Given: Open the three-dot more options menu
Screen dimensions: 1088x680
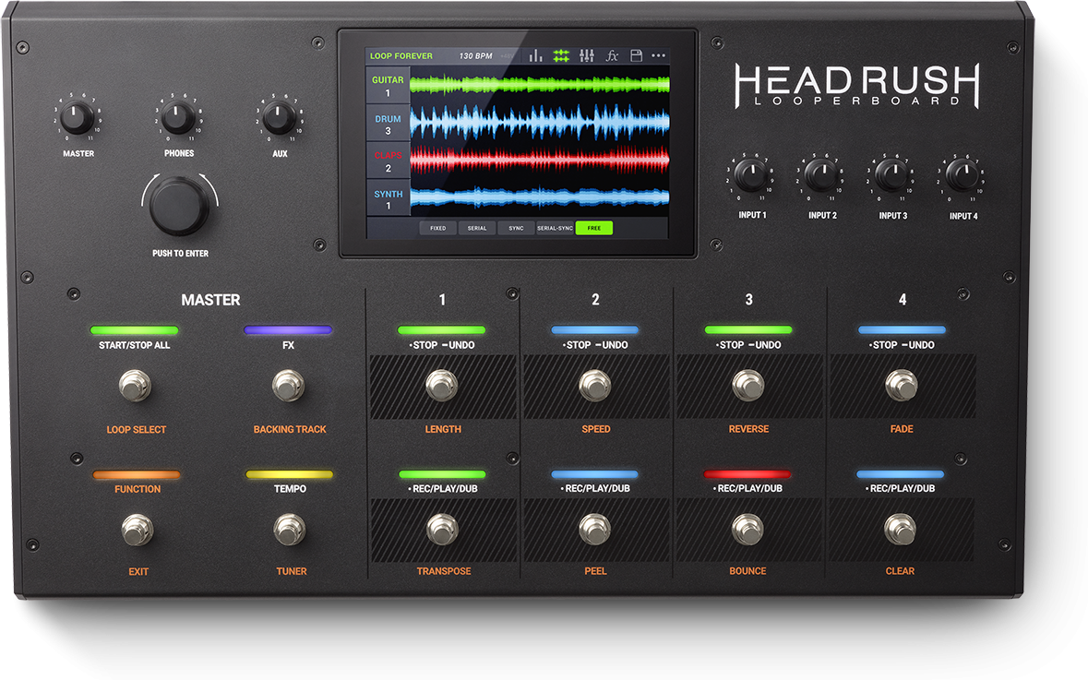Looking at the screenshot, I should click(658, 56).
